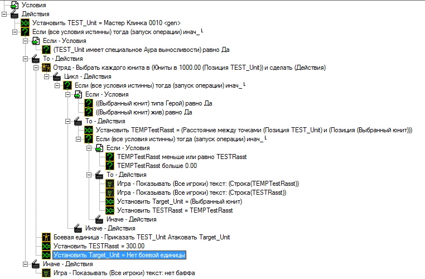Click the condition icon for жив равно Да row
This screenshot has height=279, width=425.
[x=89, y=112]
